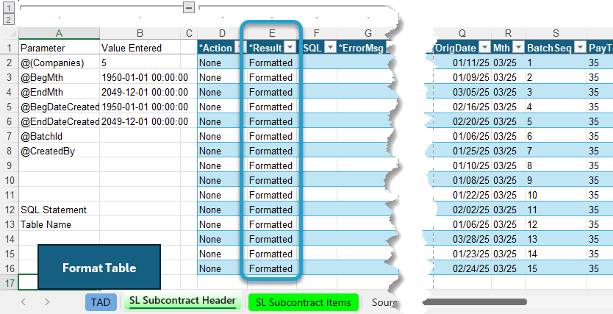Switch to SL Subcontract Header sheet tab

point(182,301)
